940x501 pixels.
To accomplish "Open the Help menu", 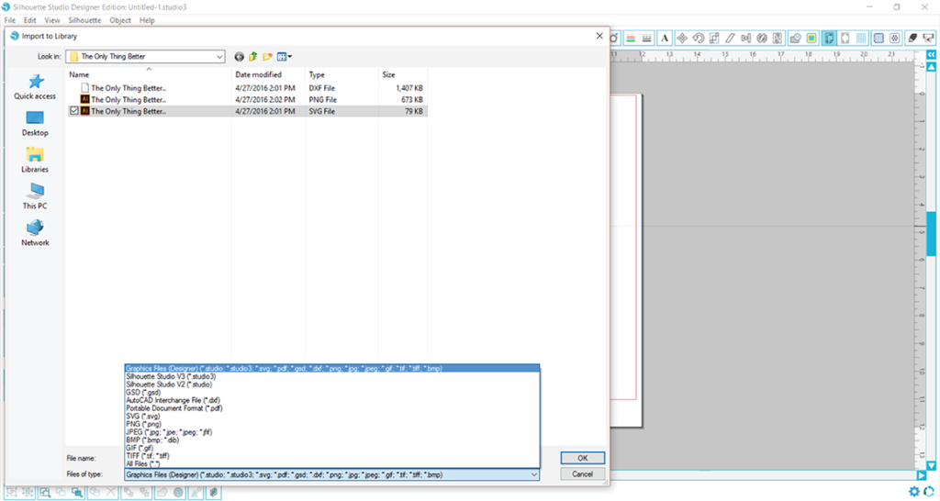I will pos(147,20).
